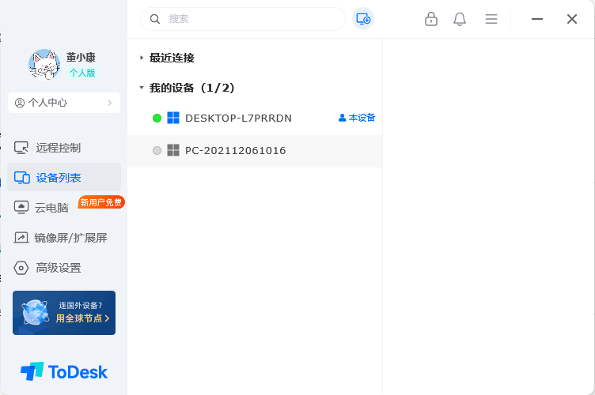
Task: Open 云电脑 in the sidebar
Action: pos(51,208)
